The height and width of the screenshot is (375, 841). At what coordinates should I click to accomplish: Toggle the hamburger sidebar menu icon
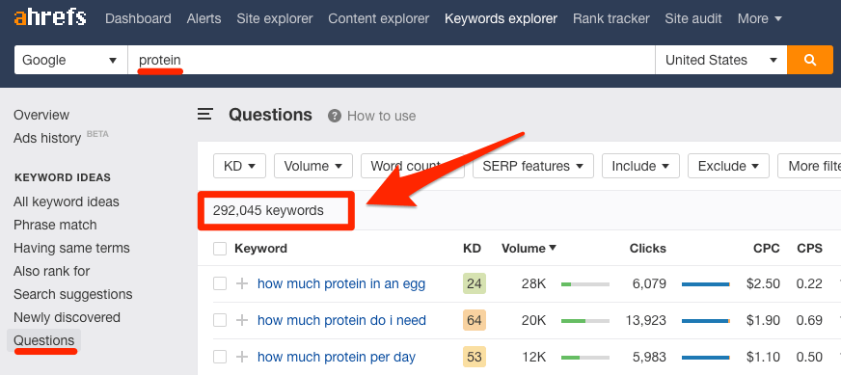[205, 115]
